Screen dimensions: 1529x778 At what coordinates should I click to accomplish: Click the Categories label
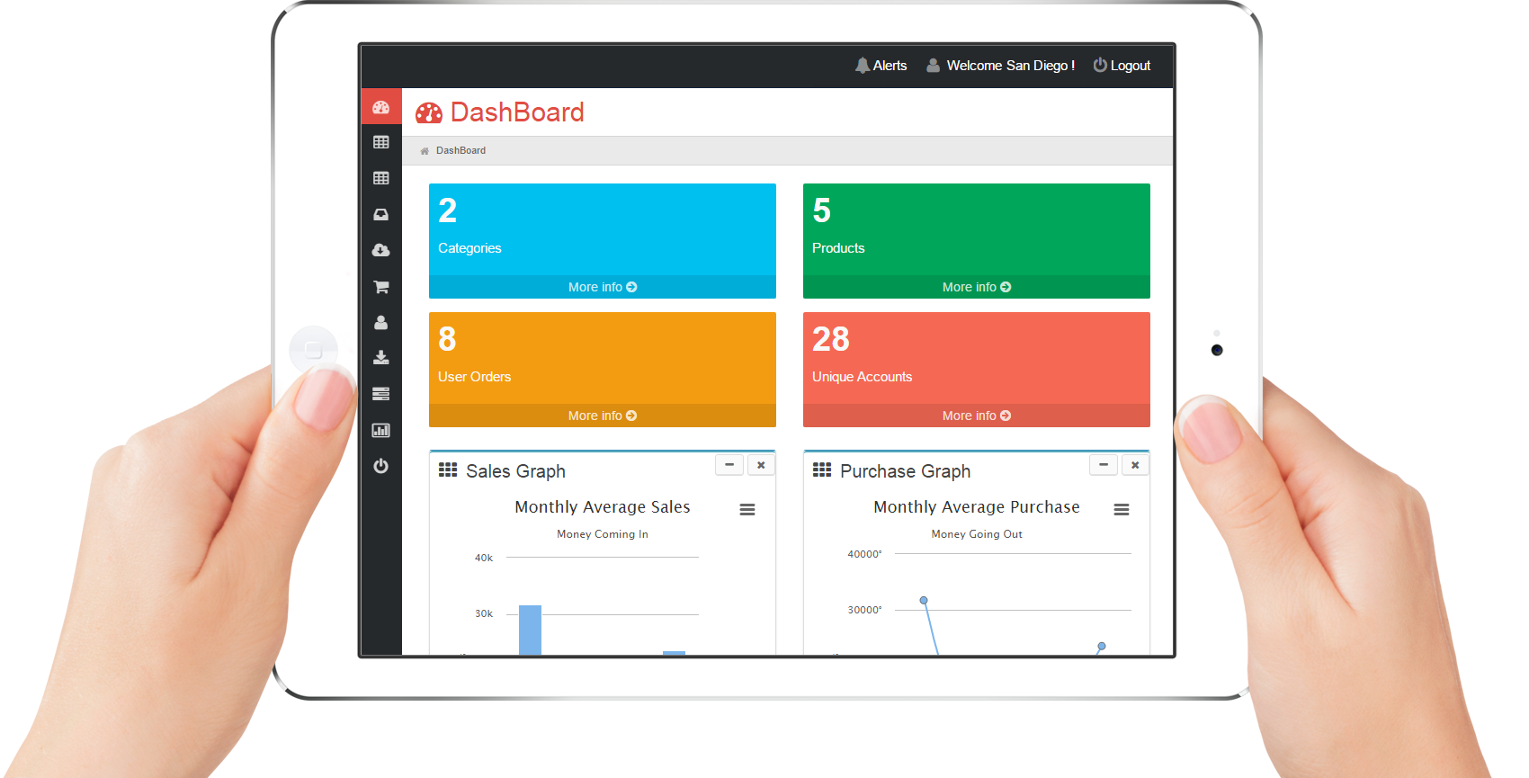469,248
